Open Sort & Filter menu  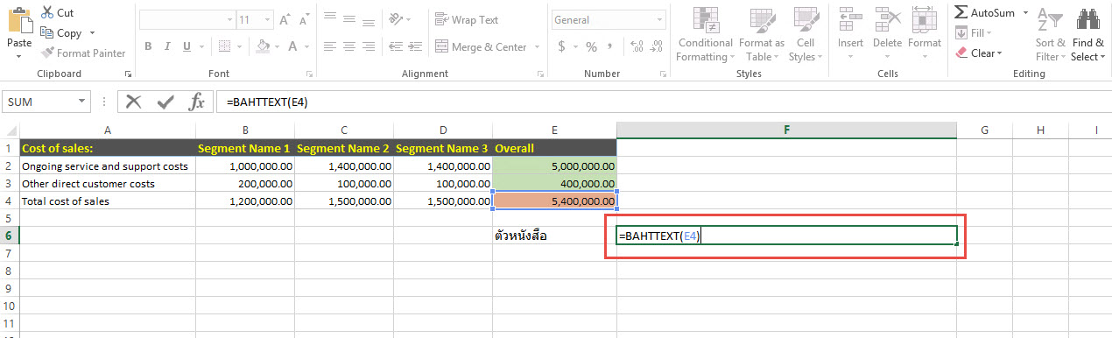[x=1050, y=34]
